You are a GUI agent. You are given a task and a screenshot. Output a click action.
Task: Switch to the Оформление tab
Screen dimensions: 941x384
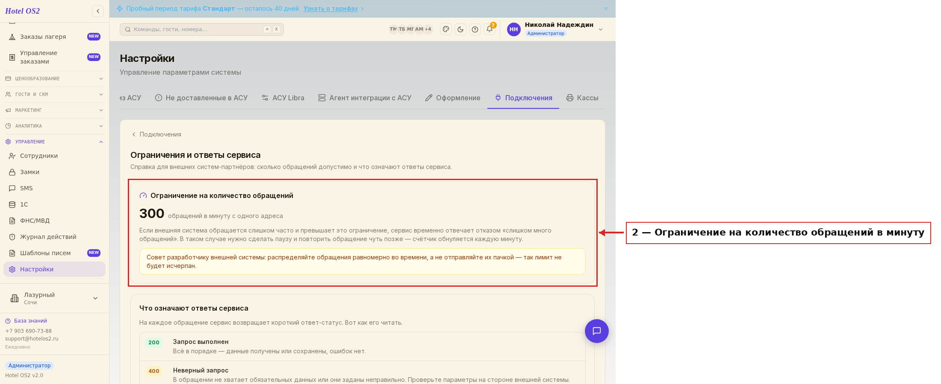coord(453,98)
